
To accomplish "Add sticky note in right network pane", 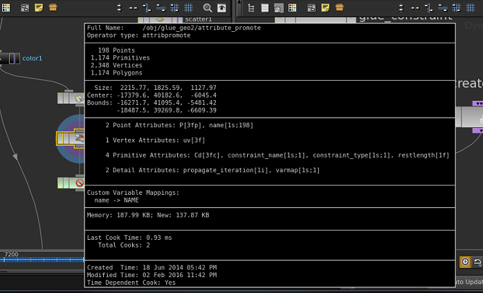I will point(325,8).
